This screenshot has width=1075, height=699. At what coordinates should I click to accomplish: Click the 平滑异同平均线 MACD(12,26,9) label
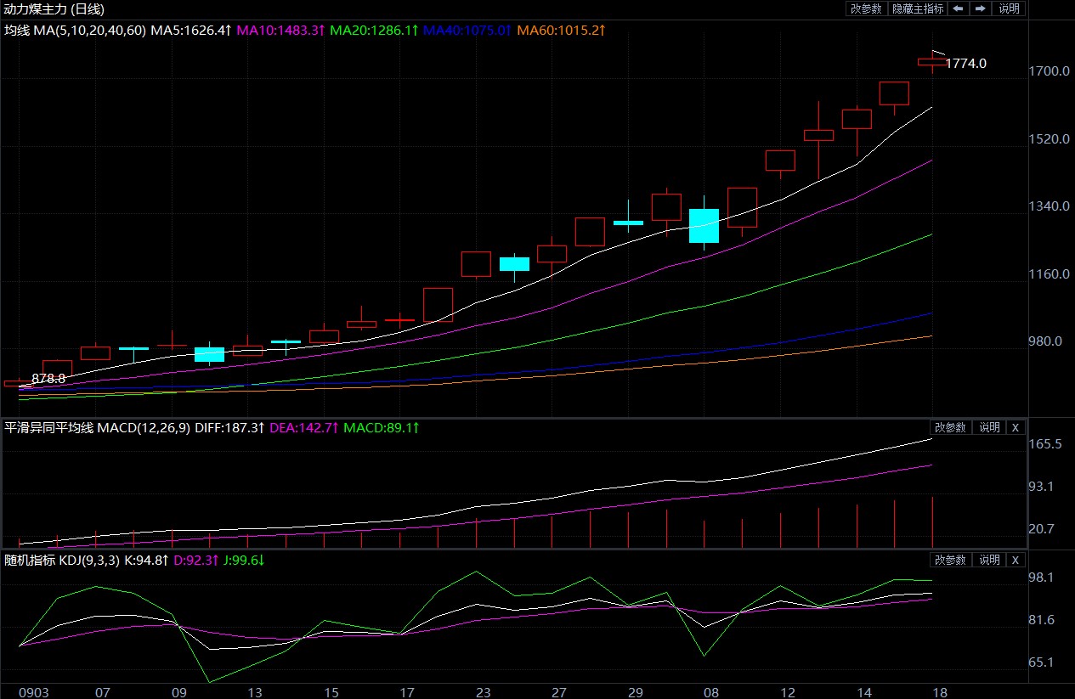point(98,428)
